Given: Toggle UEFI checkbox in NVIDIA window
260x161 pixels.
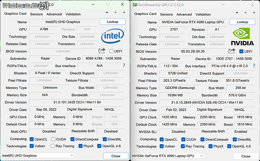Looking at the screenshot, I should click(x=241, y=52).
